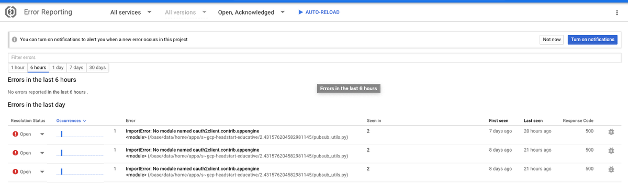Click the Error Reporting page title
Viewport: 628px width, 196px height.
click(48, 12)
